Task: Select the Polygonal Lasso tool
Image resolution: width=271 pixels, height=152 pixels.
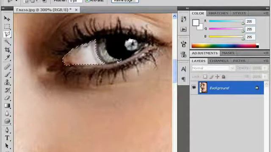Action: pyautogui.click(x=7, y=34)
